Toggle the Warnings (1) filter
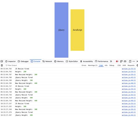Image resolution: width=138 pixels, height=117 pixels. (93, 65)
